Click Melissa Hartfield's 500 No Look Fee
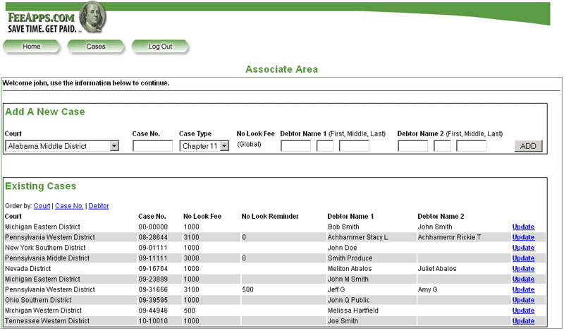The image size is (564, 331). (189, 310)
